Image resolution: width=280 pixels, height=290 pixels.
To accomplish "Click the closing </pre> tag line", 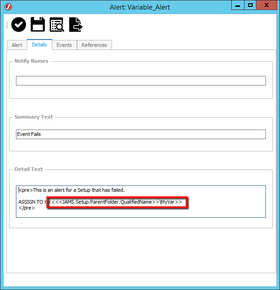I will tap(27, 208).
